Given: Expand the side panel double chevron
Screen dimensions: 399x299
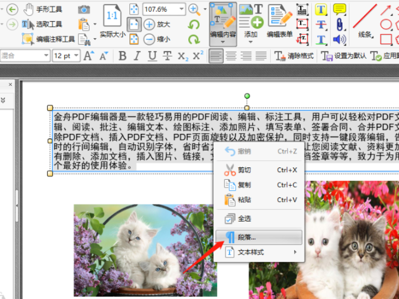Looking at the screenshot, I should (x=3, y=100).
